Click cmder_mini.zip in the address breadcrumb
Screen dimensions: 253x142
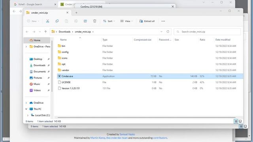83,32
